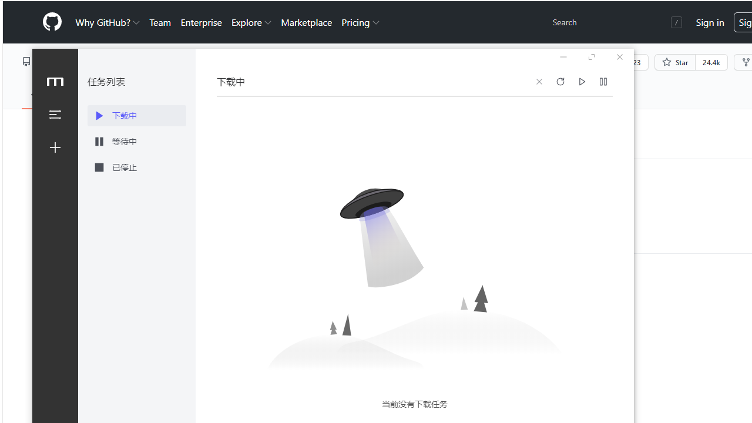This screenshot has height=423, width=752.
Task: Click the Motrix M logo icon
Action: pos(55,82)
